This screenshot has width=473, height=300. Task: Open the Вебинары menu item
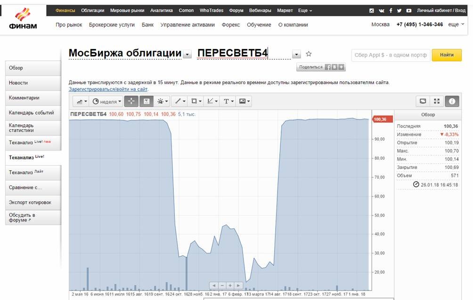tap(260, 10)
